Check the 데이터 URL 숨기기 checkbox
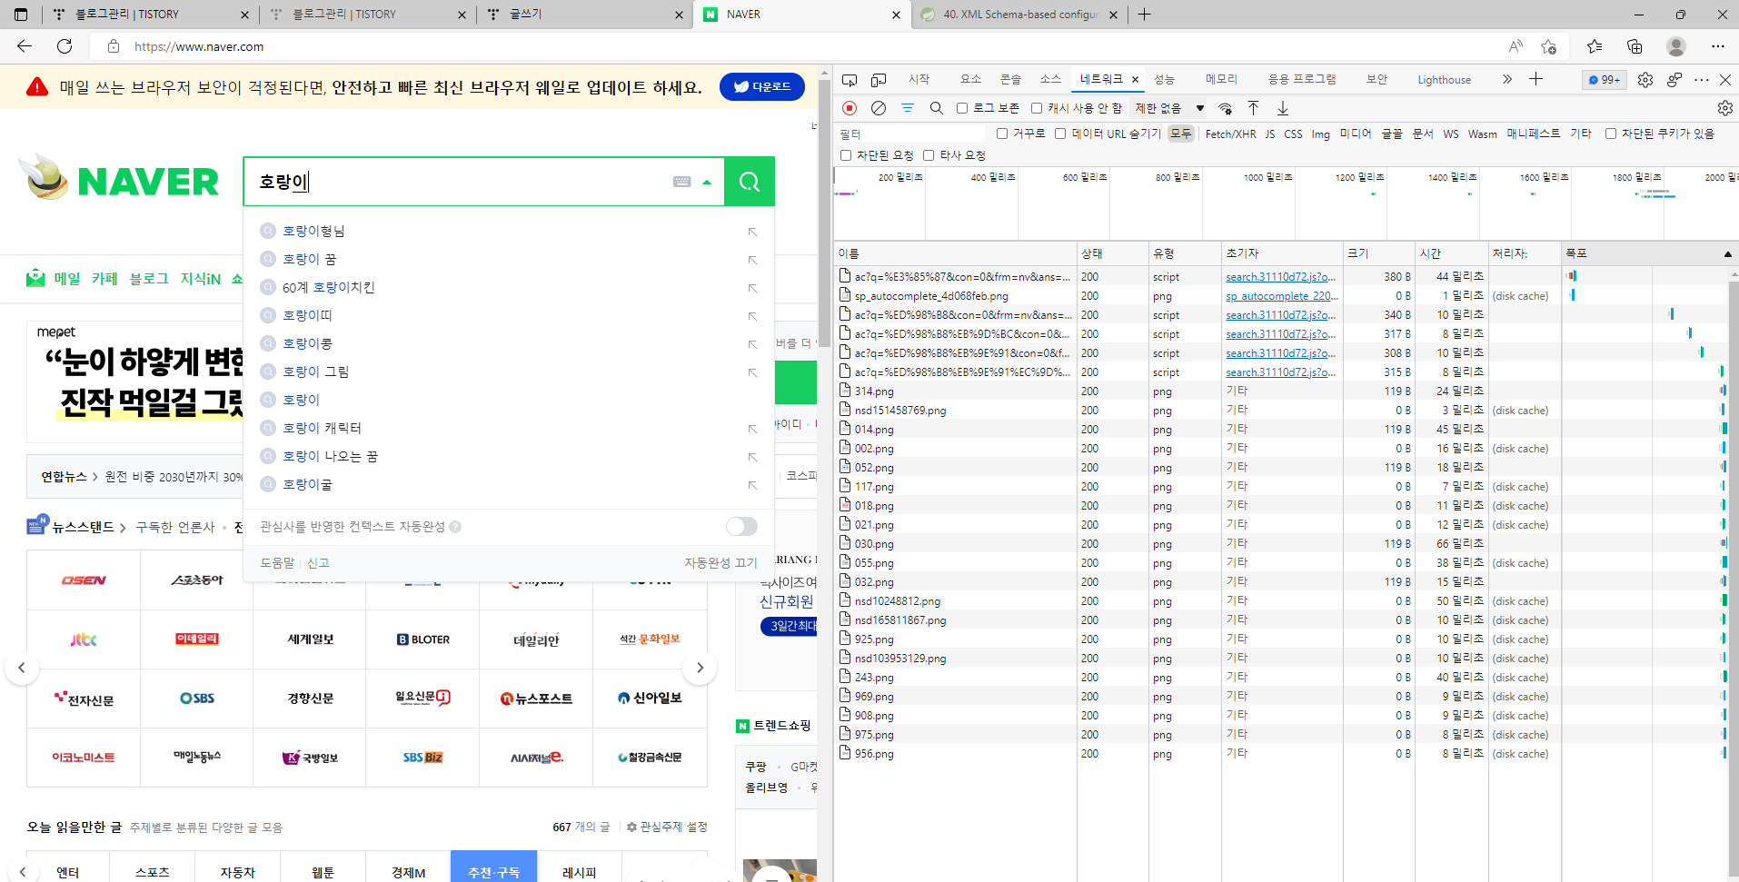The image size is (1739, 882). point(1060,134)
